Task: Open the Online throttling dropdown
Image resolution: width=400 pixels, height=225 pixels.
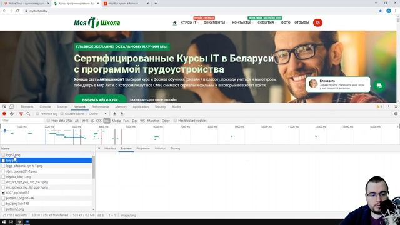Action: pos(98,114)
